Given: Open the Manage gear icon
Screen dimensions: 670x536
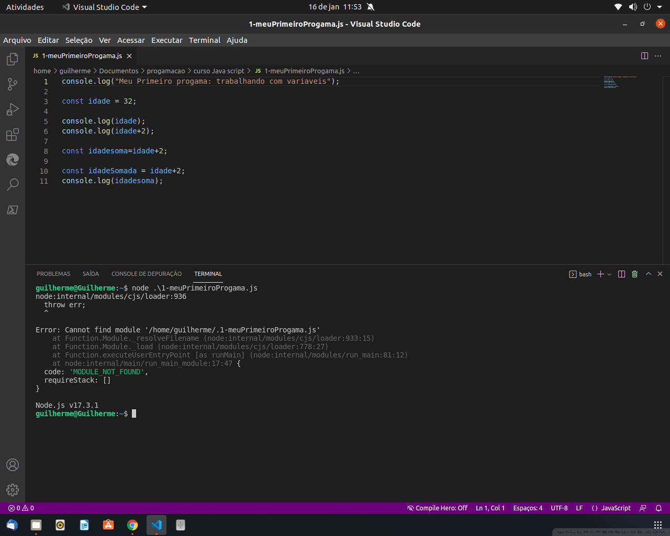Looking at the screenshot, I should coord(13,490).
